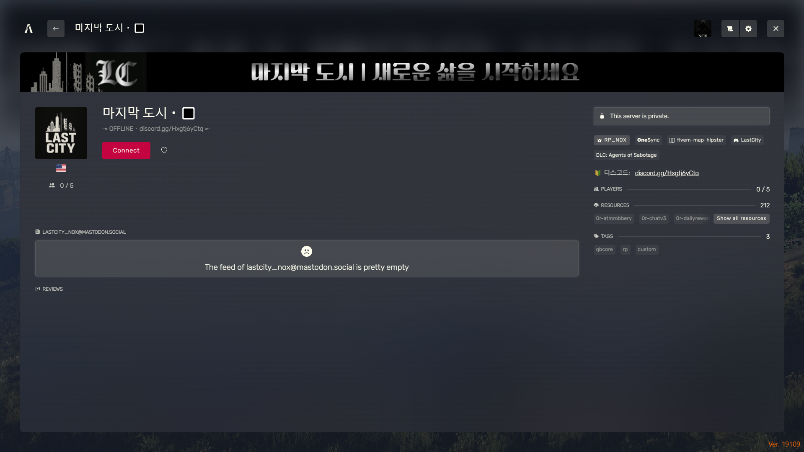Screen dimensions: 804x452
Task: Open the discord.gg/Hxgtj6yCtq link
Action: (x=667, y=173)
